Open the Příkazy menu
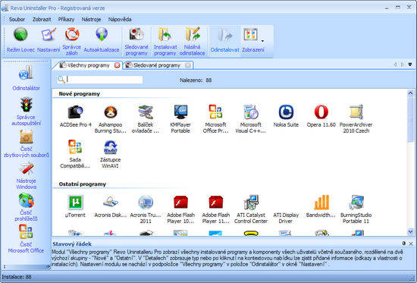The height and width of the screenshot is (283, 417). [66, 20]
